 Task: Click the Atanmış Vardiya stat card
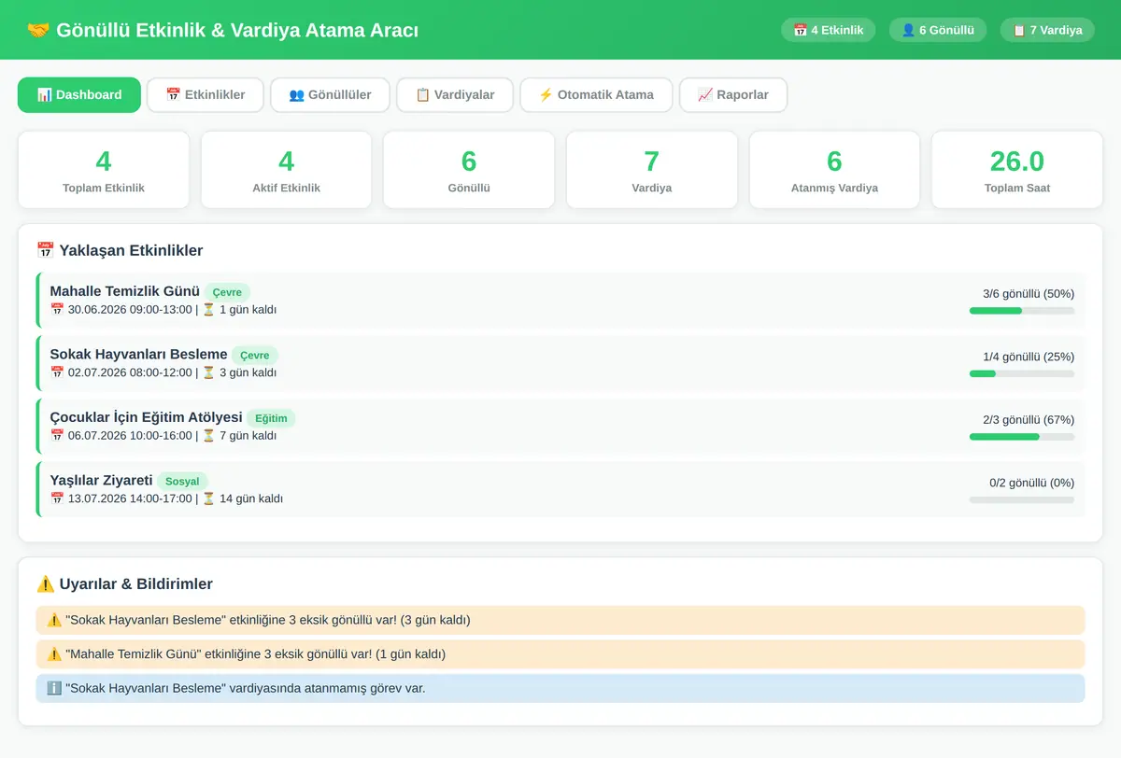click(834, 169)
